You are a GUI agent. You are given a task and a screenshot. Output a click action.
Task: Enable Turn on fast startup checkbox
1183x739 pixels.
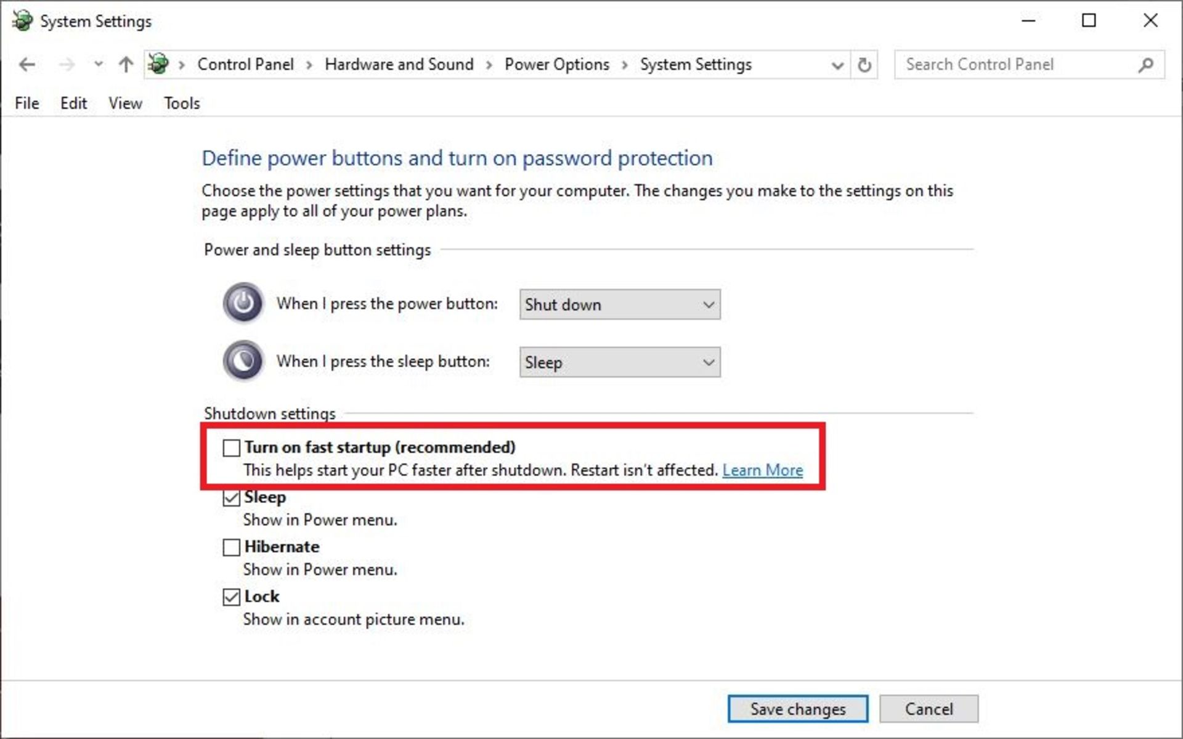point(232,448)
